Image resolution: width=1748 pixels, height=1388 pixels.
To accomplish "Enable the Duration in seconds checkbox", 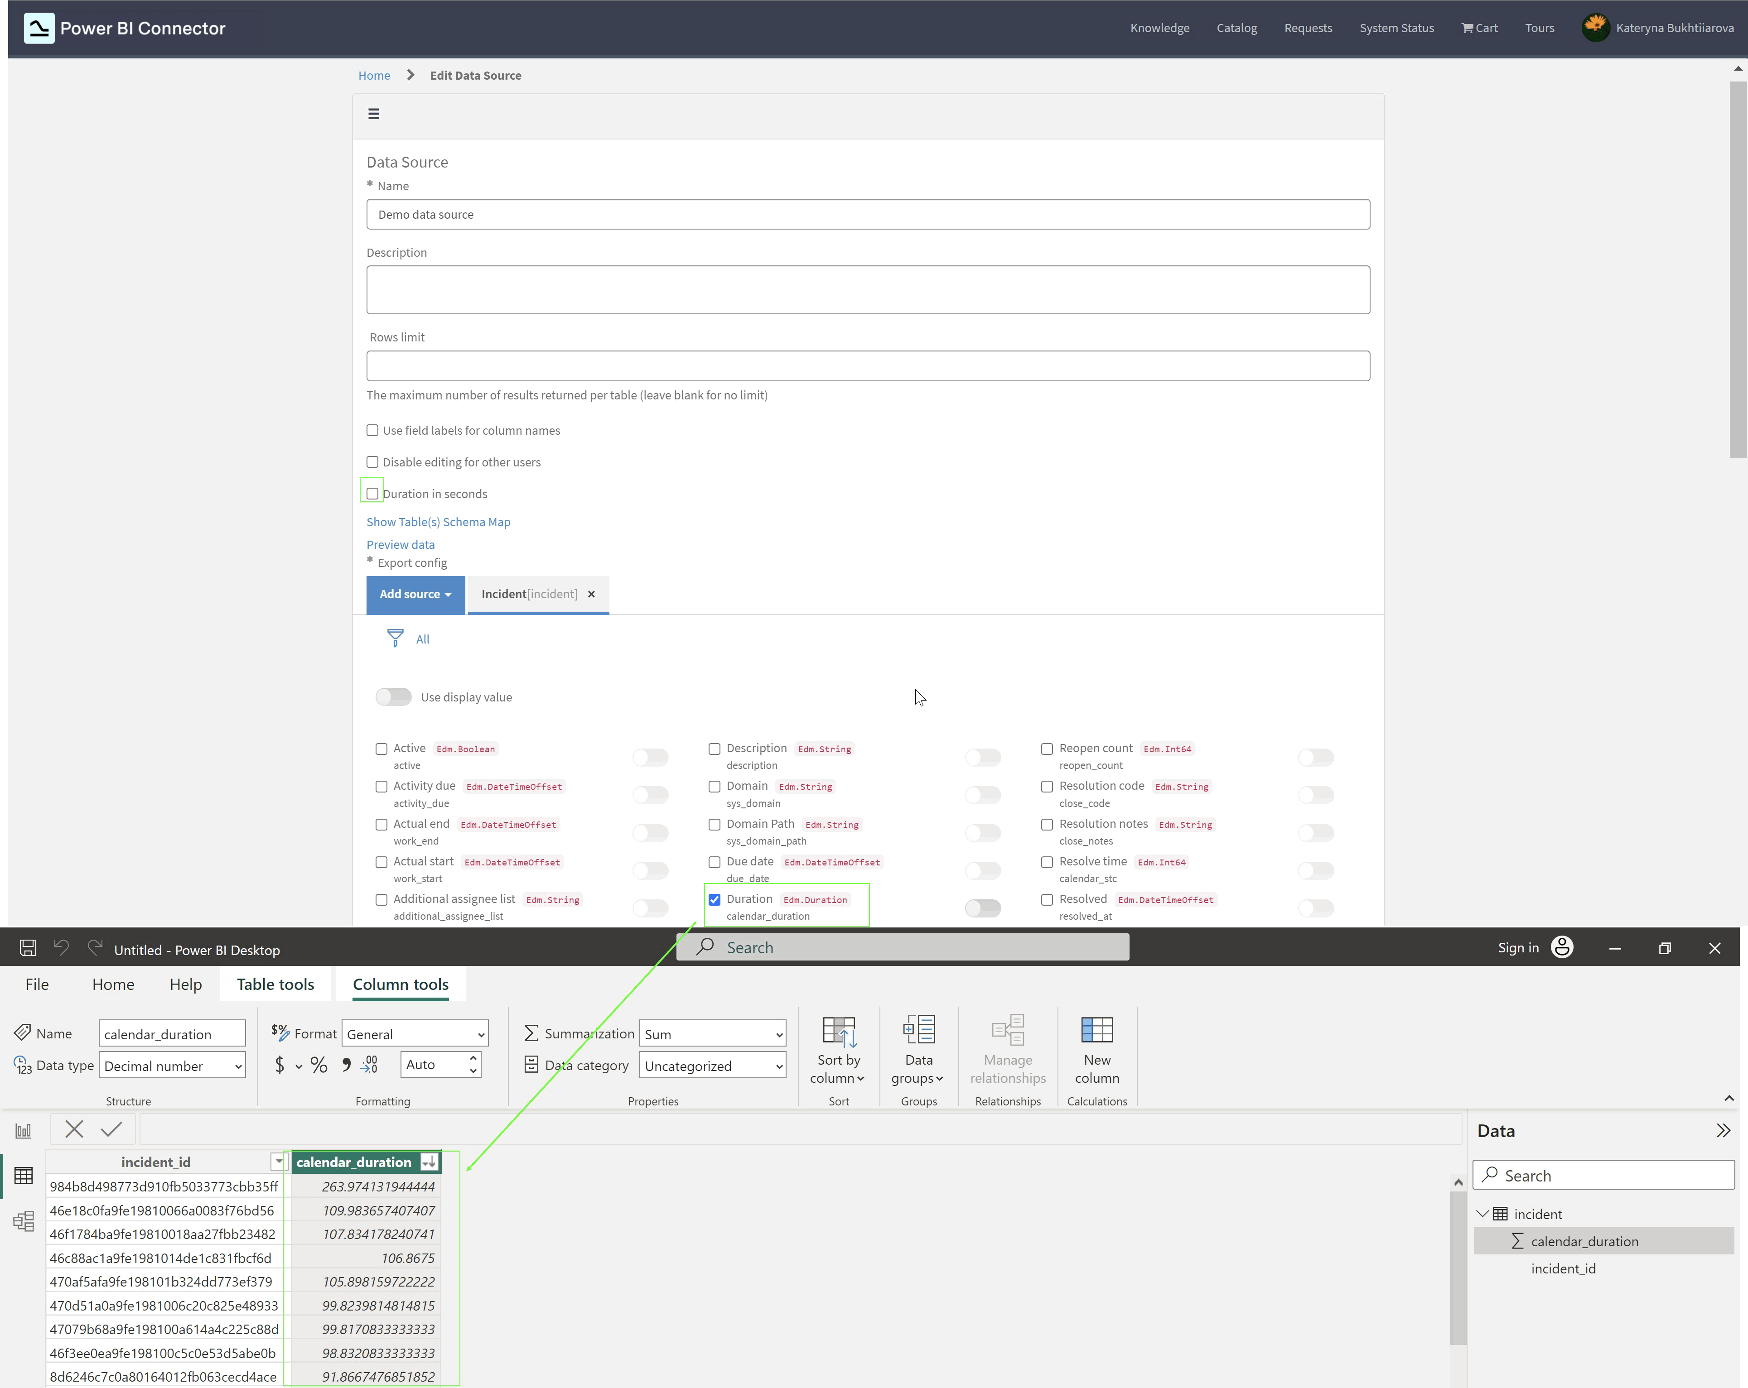I will (x=372, y=494).
